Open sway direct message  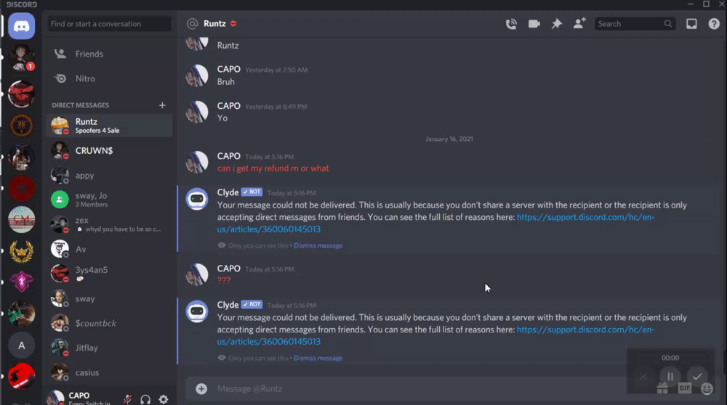coord(110,298)
